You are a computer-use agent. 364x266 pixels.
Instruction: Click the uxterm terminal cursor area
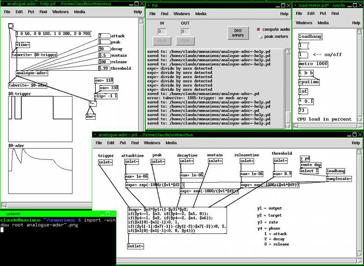(x=2, y=230)
